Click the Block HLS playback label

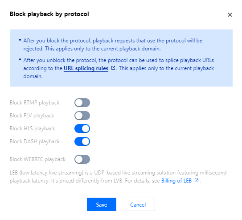[x=33, y=129]
